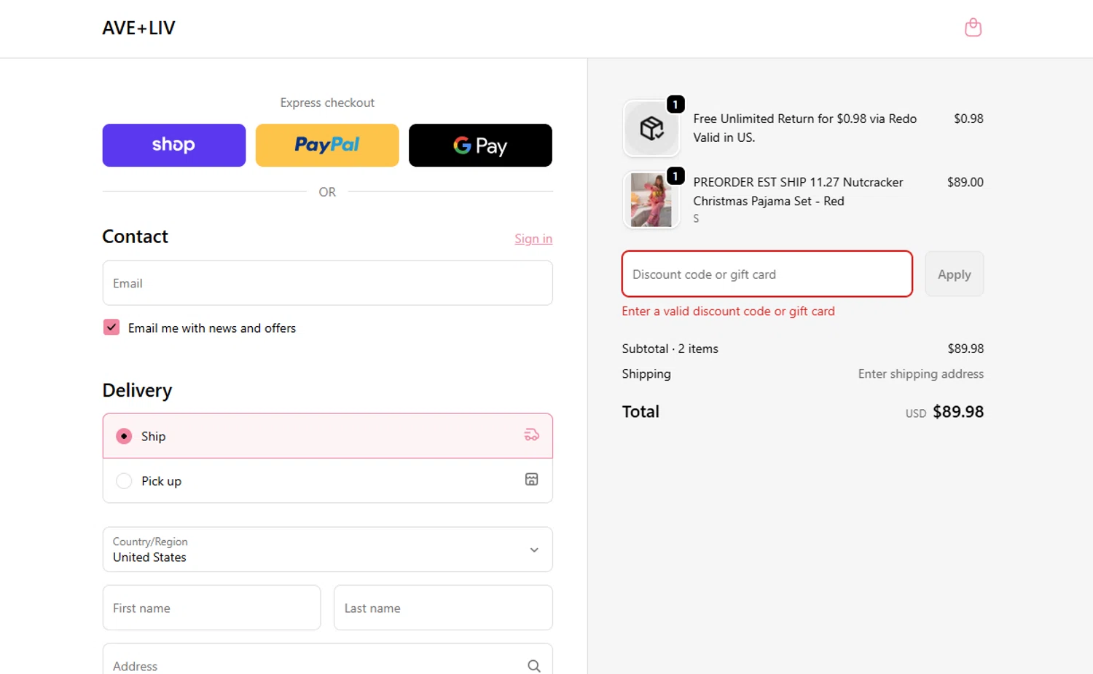This screenshot has height=674, width=1093.
Task: Click the "Enter shipping address" shipping text
Action: (x=920, y=374)
